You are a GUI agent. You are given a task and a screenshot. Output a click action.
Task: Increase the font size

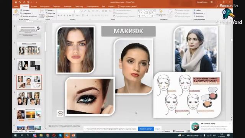click(82, 11)
